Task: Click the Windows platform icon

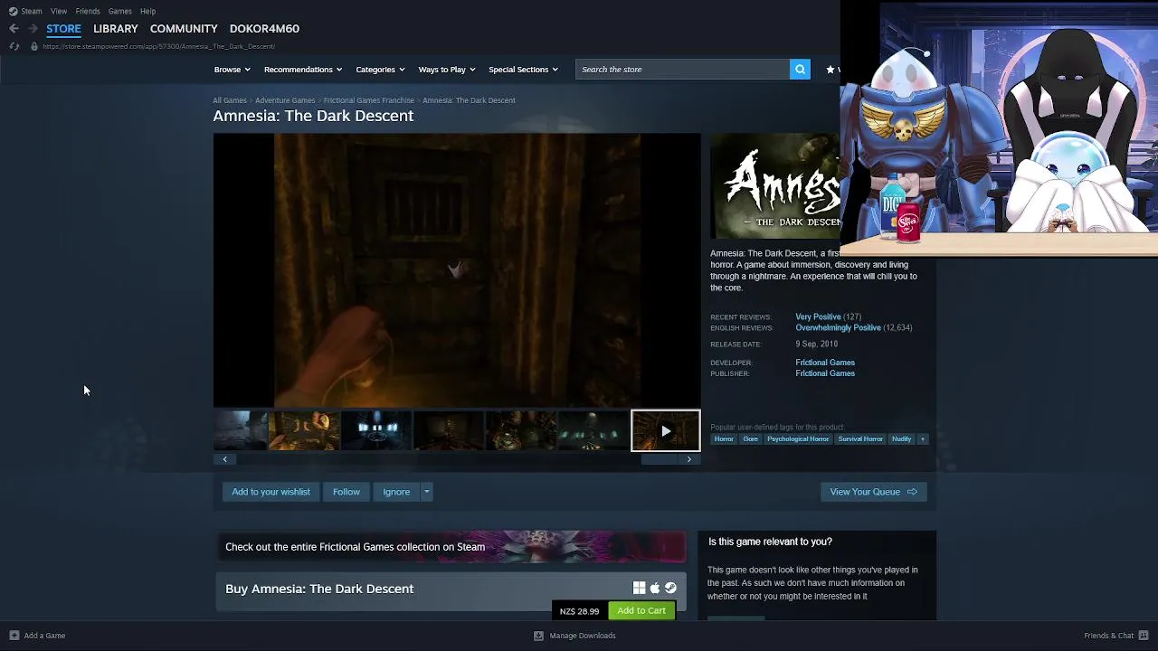Action: [x=639, y=588]
